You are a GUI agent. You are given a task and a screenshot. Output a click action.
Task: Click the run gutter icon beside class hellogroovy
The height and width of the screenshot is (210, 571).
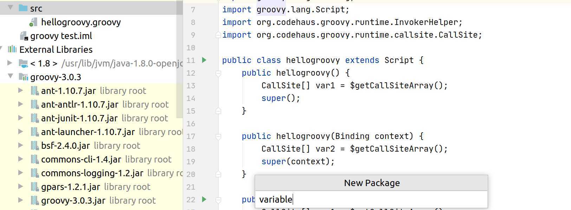click(204, 60)
